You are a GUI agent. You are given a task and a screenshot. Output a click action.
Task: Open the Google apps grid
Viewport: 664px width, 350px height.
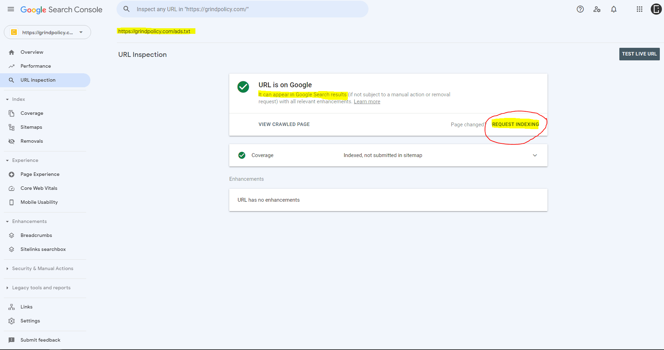coord(640,9)
